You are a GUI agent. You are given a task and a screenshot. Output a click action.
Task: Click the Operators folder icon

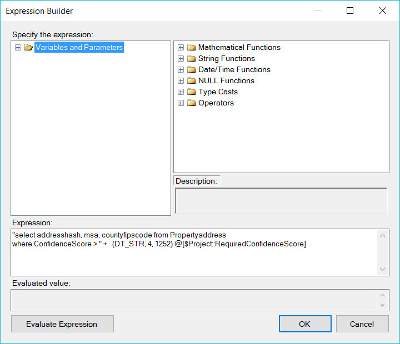[192, 103]
